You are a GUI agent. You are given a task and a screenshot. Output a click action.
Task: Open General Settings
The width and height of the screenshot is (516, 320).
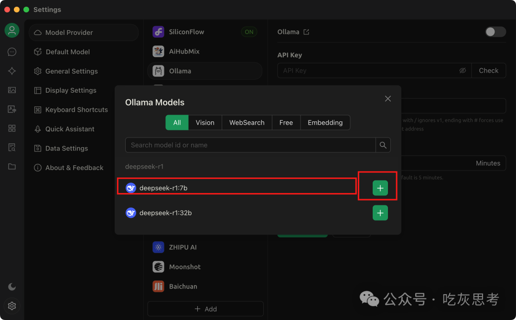pos(84,71)
